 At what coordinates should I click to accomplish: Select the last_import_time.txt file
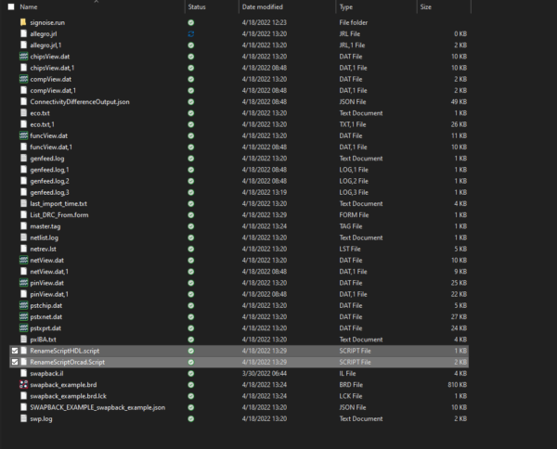tap(58, 203)
